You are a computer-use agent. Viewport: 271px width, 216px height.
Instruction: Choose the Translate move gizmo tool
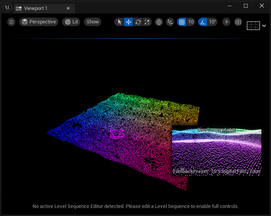(128, 22)
